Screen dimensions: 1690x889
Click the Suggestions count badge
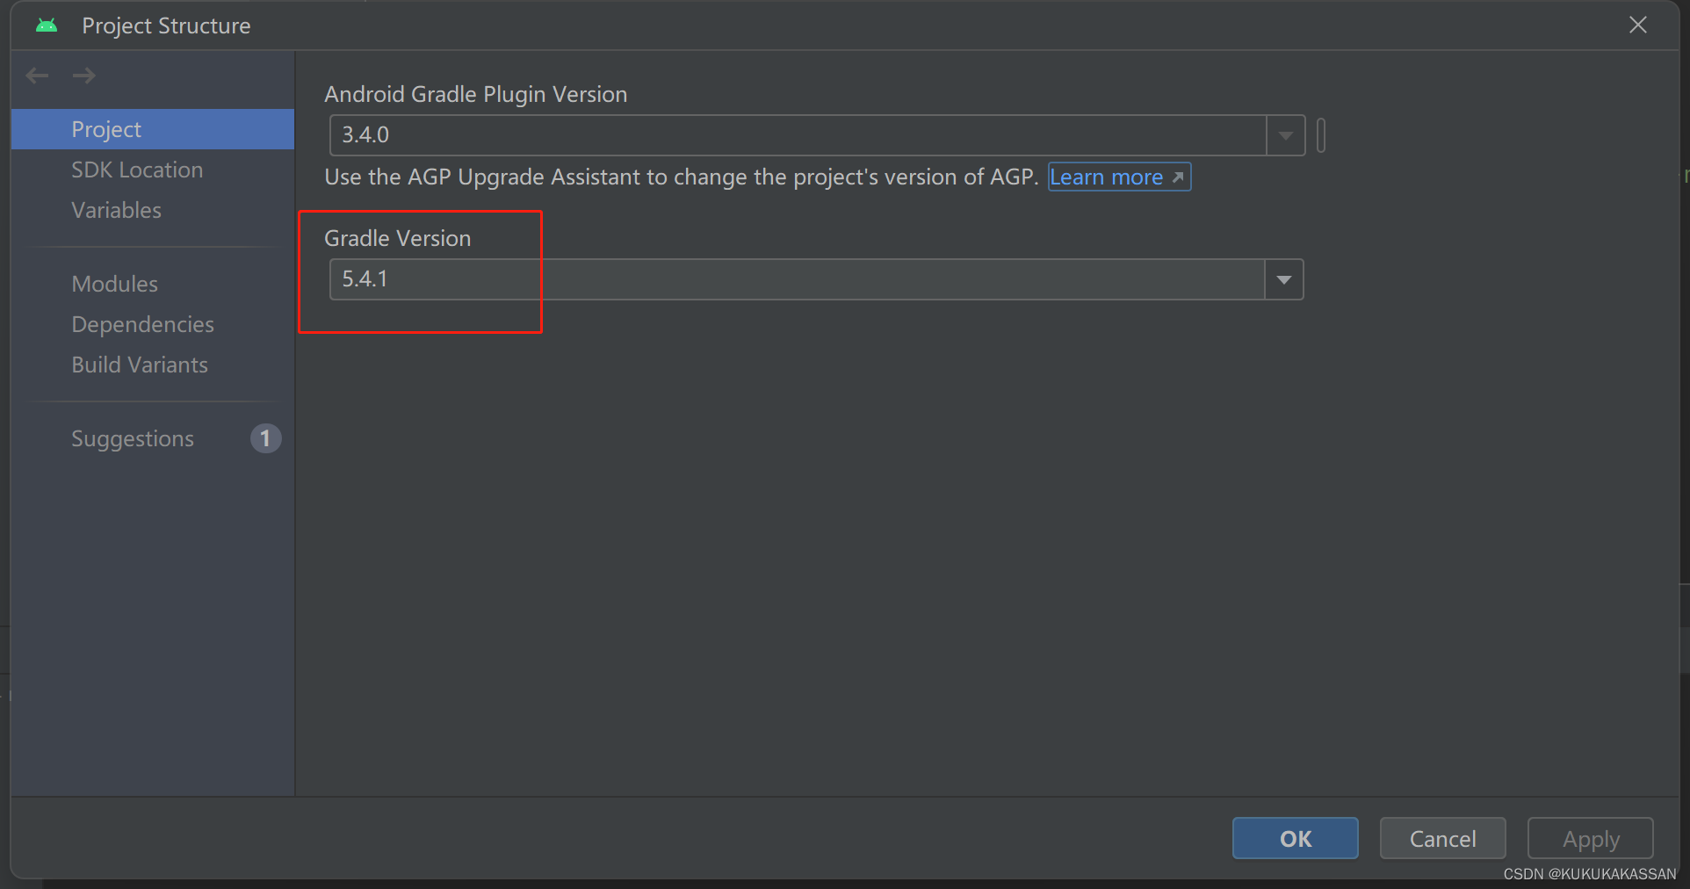[x=265, y=438]
